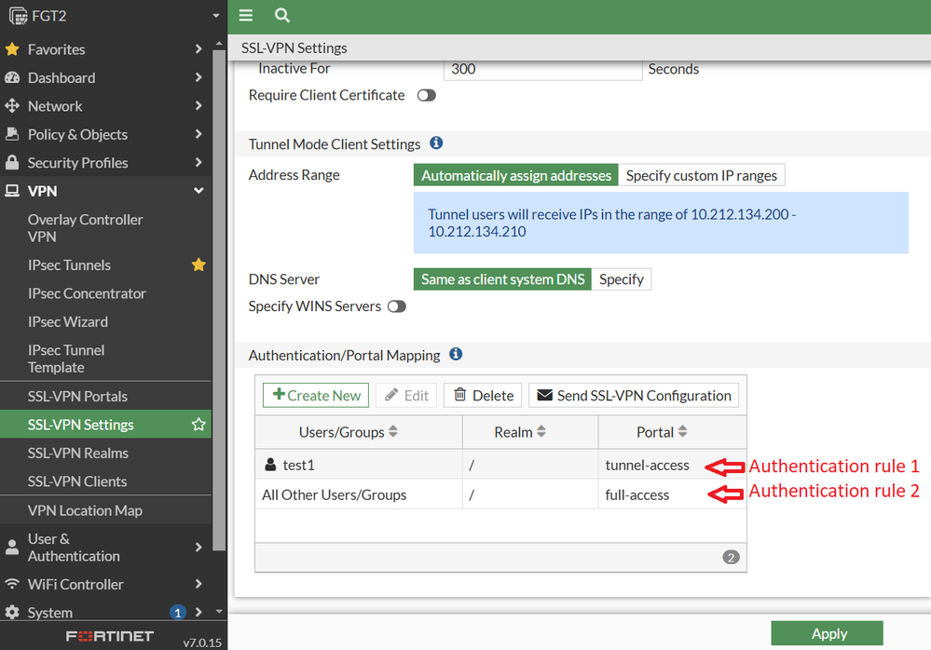Click info icon next to Authentication/Portal Mapping
Image resolution: width=931 pixels, height=650 pixels.
[x=456, y=355]
